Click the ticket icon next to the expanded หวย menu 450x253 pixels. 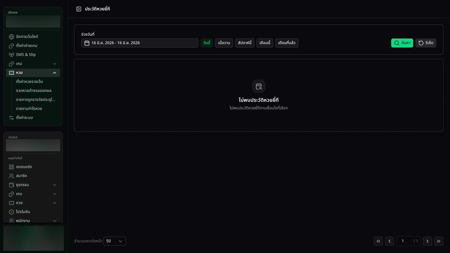(12, 73)
